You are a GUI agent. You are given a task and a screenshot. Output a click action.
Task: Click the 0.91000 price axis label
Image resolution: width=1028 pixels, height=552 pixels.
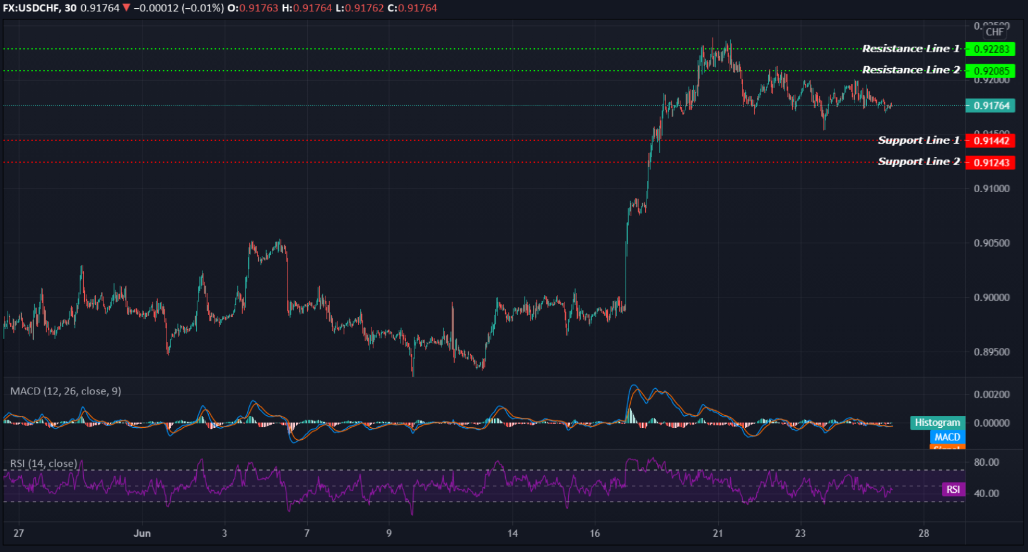tap(991, 188)
